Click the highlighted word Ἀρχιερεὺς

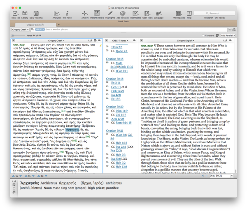[x=72, y=130]
